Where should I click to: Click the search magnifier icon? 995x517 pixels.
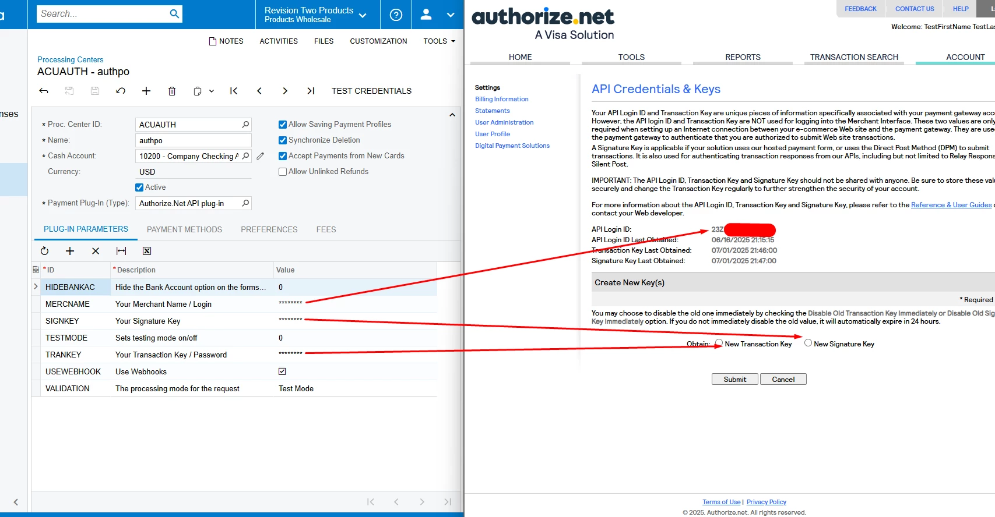tap(174, 14)
